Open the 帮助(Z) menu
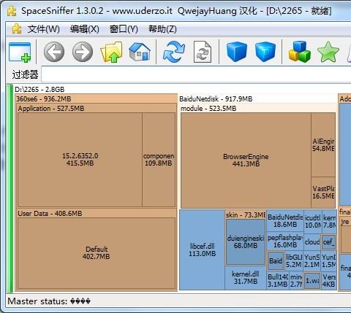 point(162,29)
